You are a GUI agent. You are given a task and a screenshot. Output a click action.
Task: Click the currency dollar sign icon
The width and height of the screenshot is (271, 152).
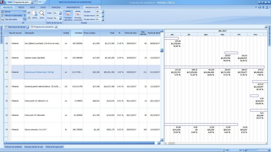pyautogui.click(x=25, y=15)
